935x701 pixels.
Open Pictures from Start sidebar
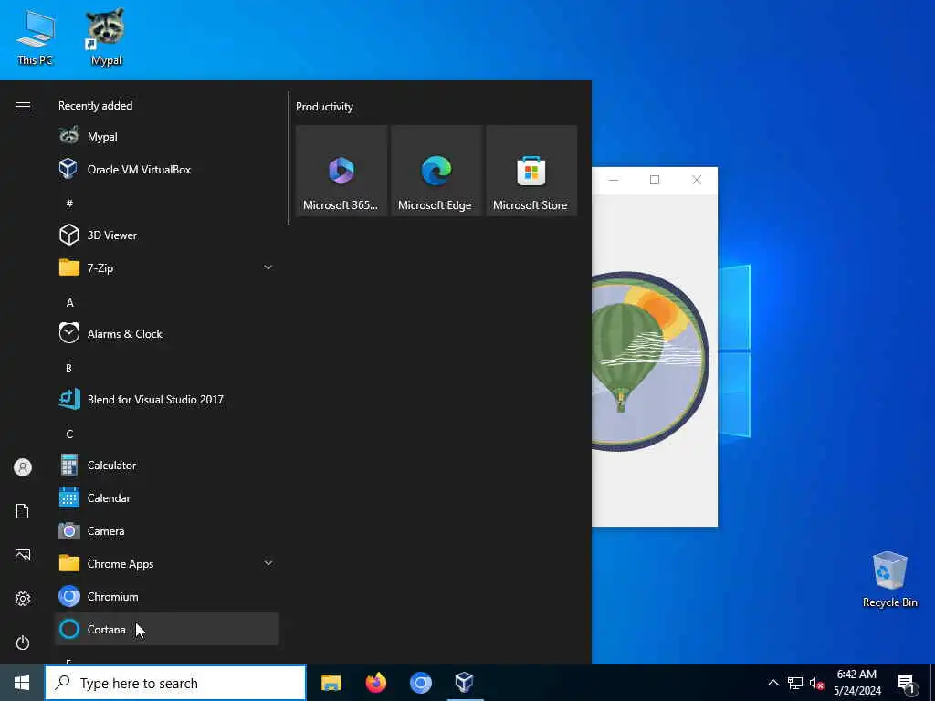point(23,555)
